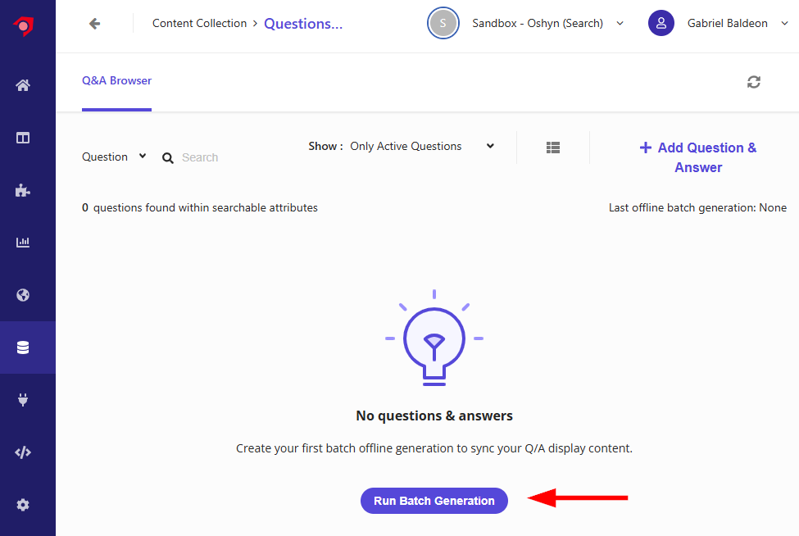The width and height of the screenshot is (799, 536).
Task: Expand the Sandbox - Oshyn workspace selector
Action: (x=525, y=24)
